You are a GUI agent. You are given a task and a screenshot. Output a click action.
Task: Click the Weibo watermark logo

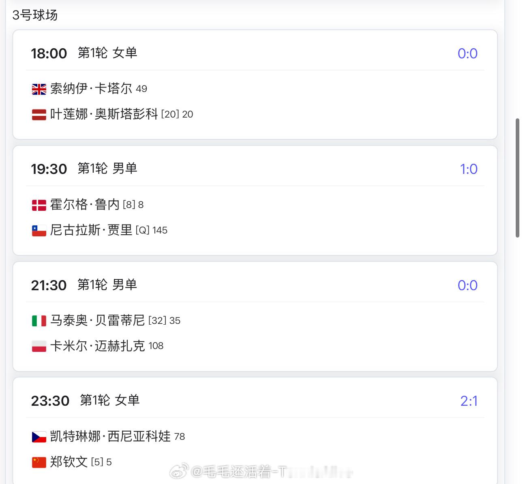(179, 471)
